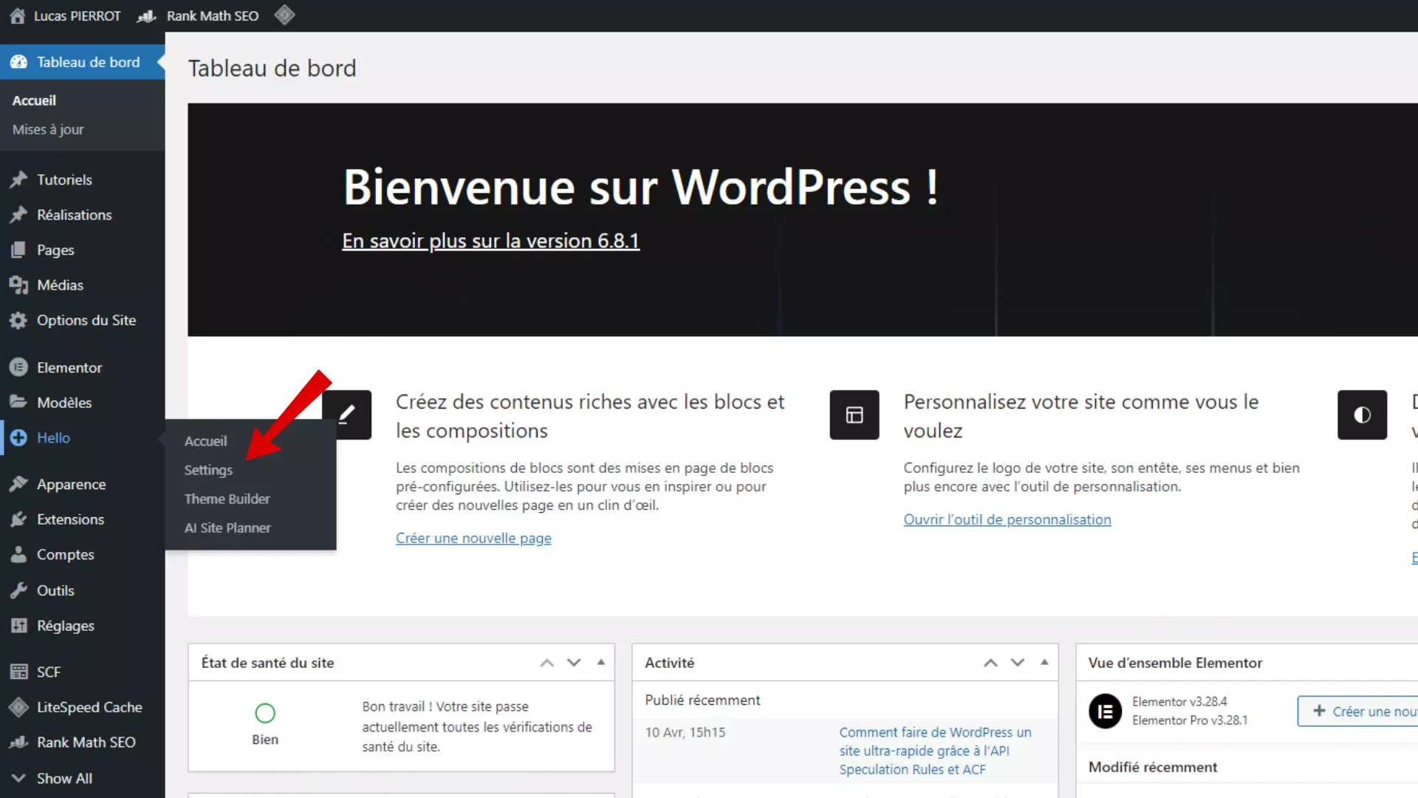Click the green site health circle indicator
Screen dimensions: 1418x798
point(265,713)
